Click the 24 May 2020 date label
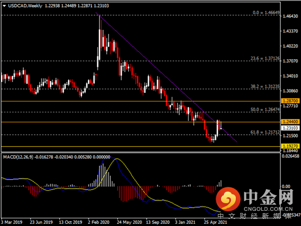Image resolution: width=301 pixels, height=226 pixels. tap(129, 222)
